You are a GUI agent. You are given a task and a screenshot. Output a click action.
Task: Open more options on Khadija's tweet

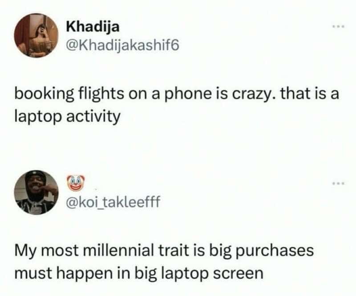click(339, 27)
